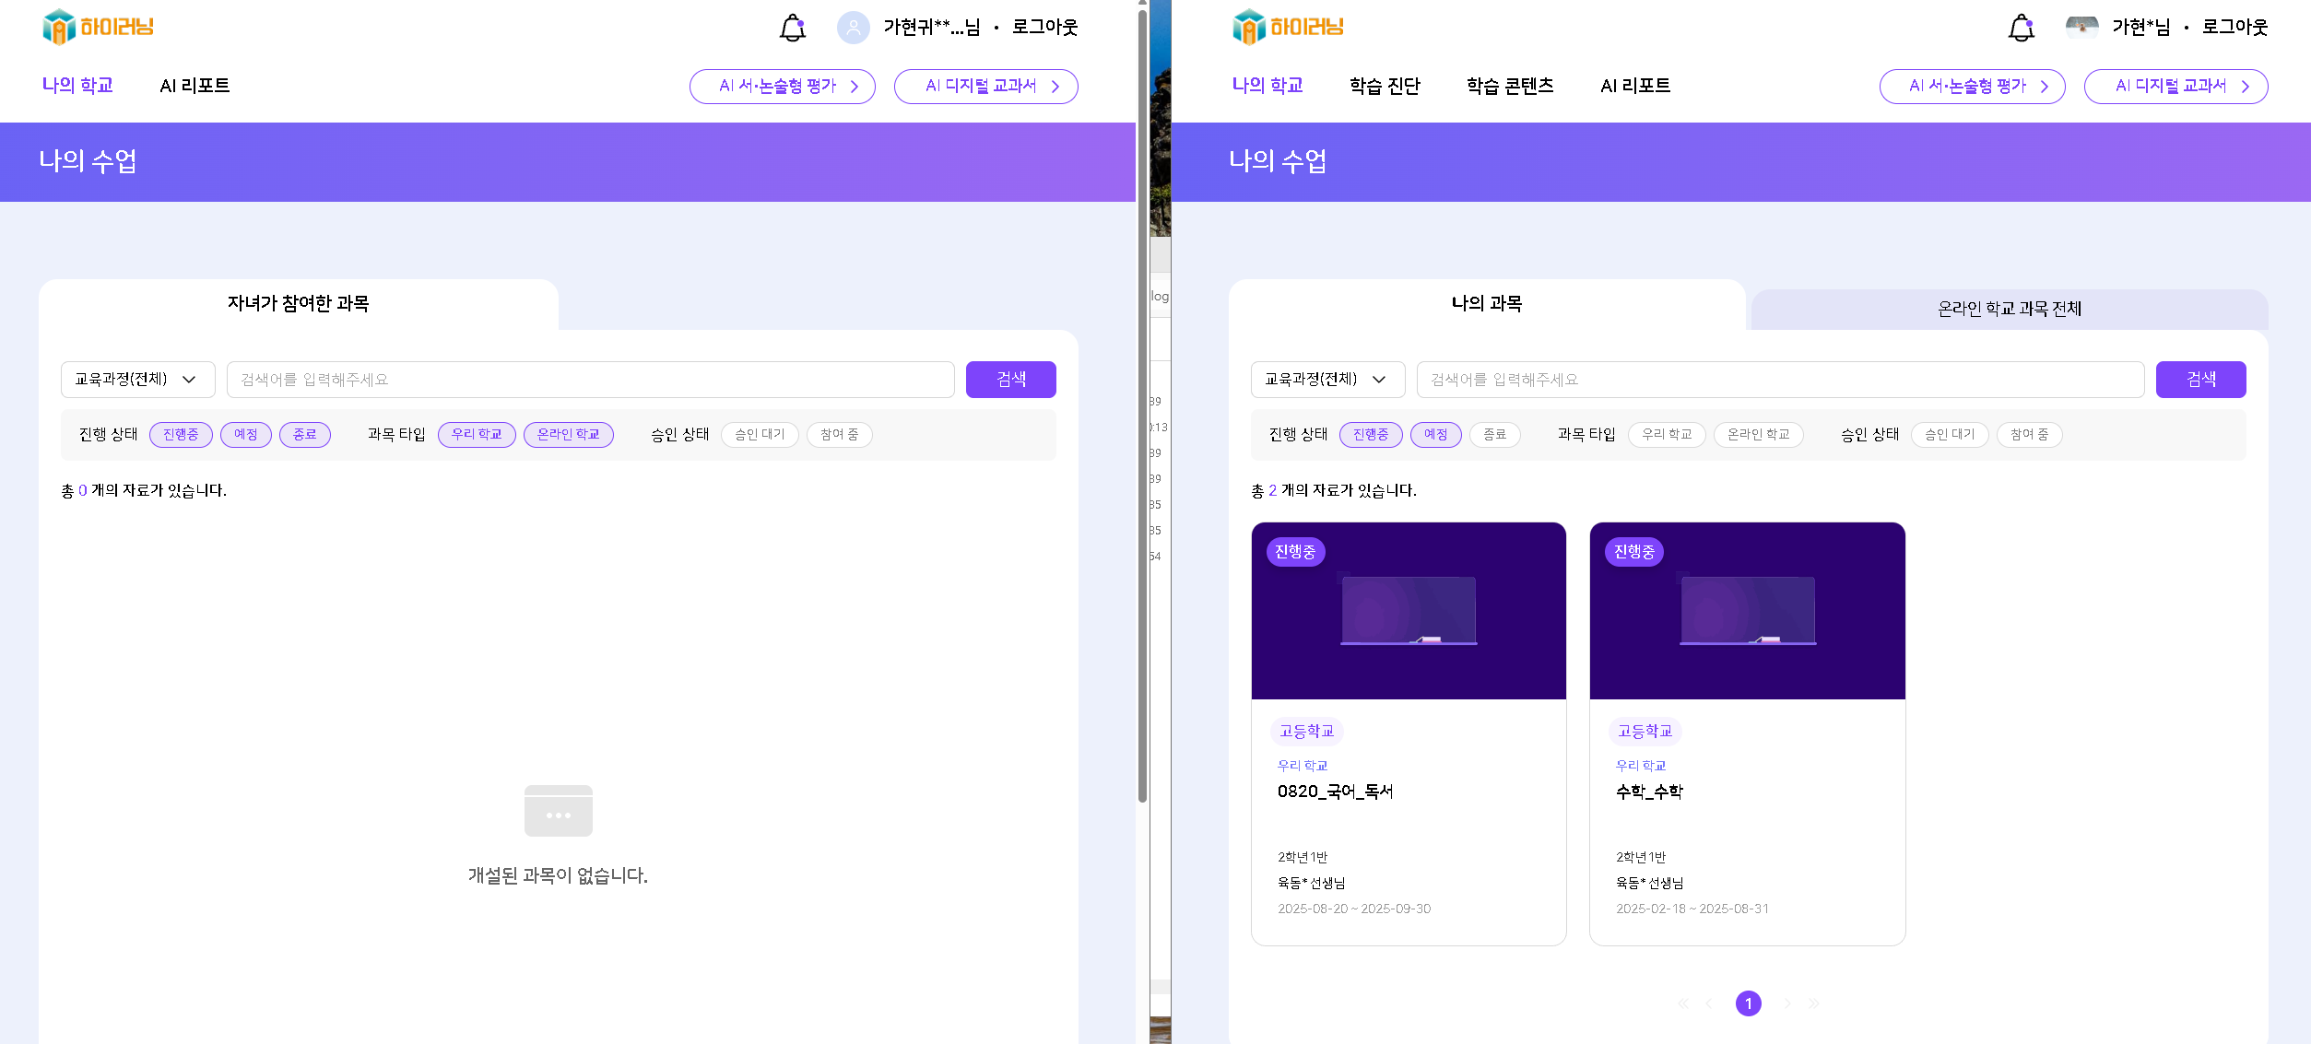Click 로그아웃 link in right window
Viewport: 2311px width, 1044px height.
(2234, 28)
